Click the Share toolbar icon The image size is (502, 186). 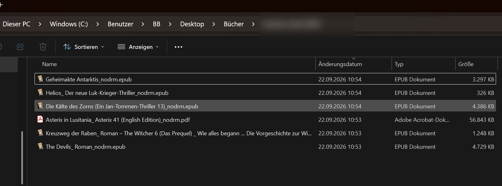20,47
